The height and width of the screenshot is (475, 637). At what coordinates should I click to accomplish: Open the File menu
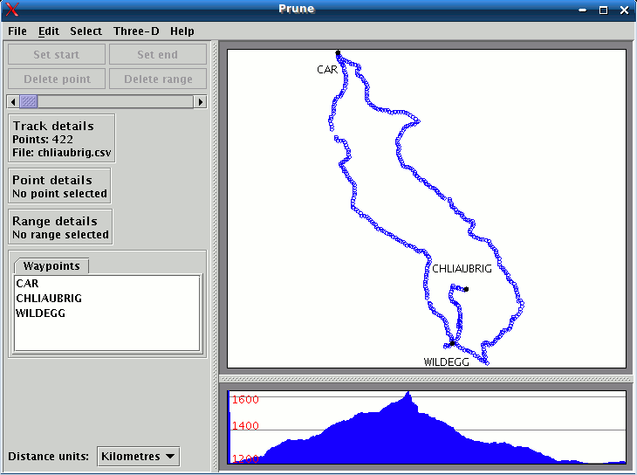(x=17, y=31)
